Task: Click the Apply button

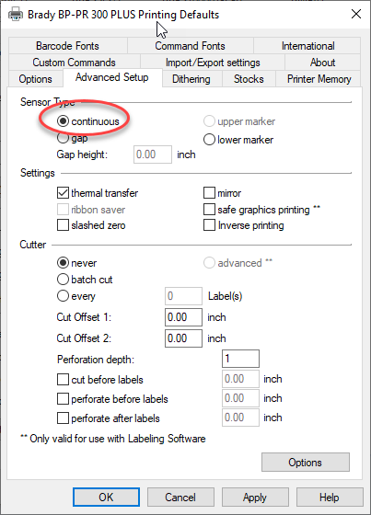Action: click(x=255, y=497)
